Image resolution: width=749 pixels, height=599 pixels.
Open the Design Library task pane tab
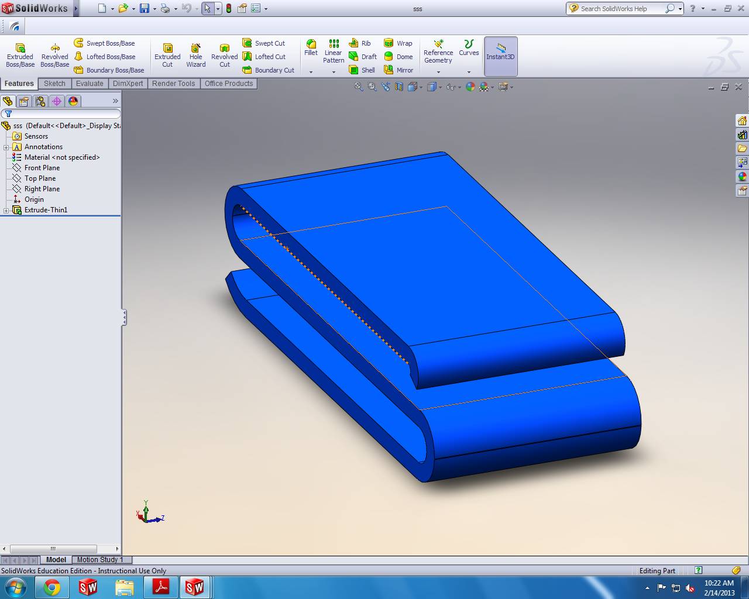coord(742,135)
